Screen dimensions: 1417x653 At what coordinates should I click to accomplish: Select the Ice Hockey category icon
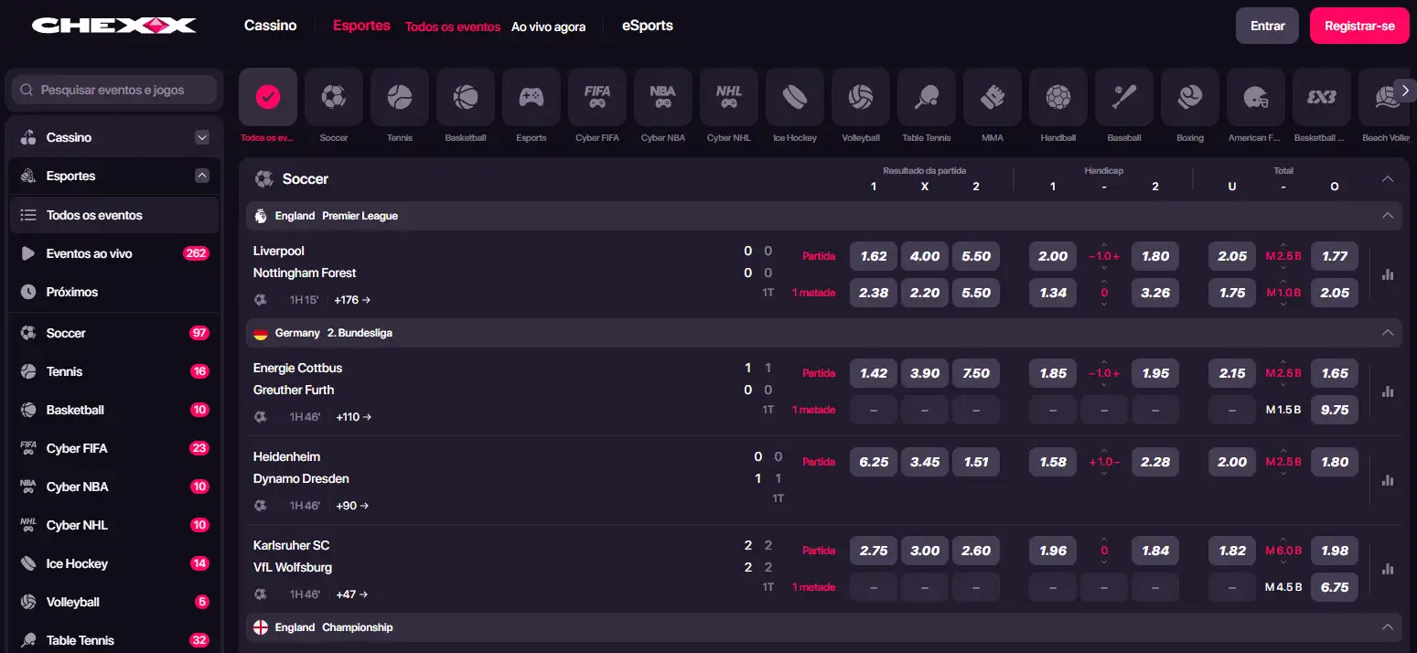(x=795, y=97)
